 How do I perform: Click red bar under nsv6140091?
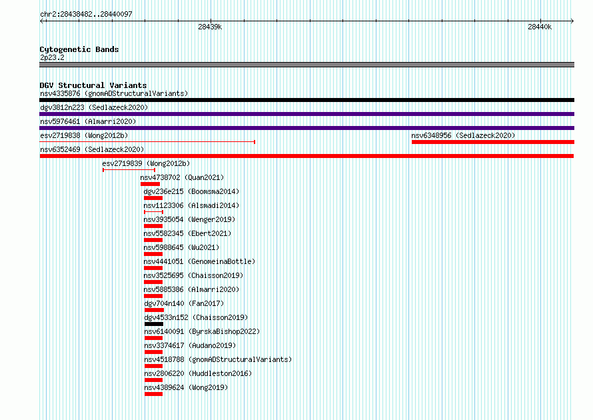pos(153,338)
